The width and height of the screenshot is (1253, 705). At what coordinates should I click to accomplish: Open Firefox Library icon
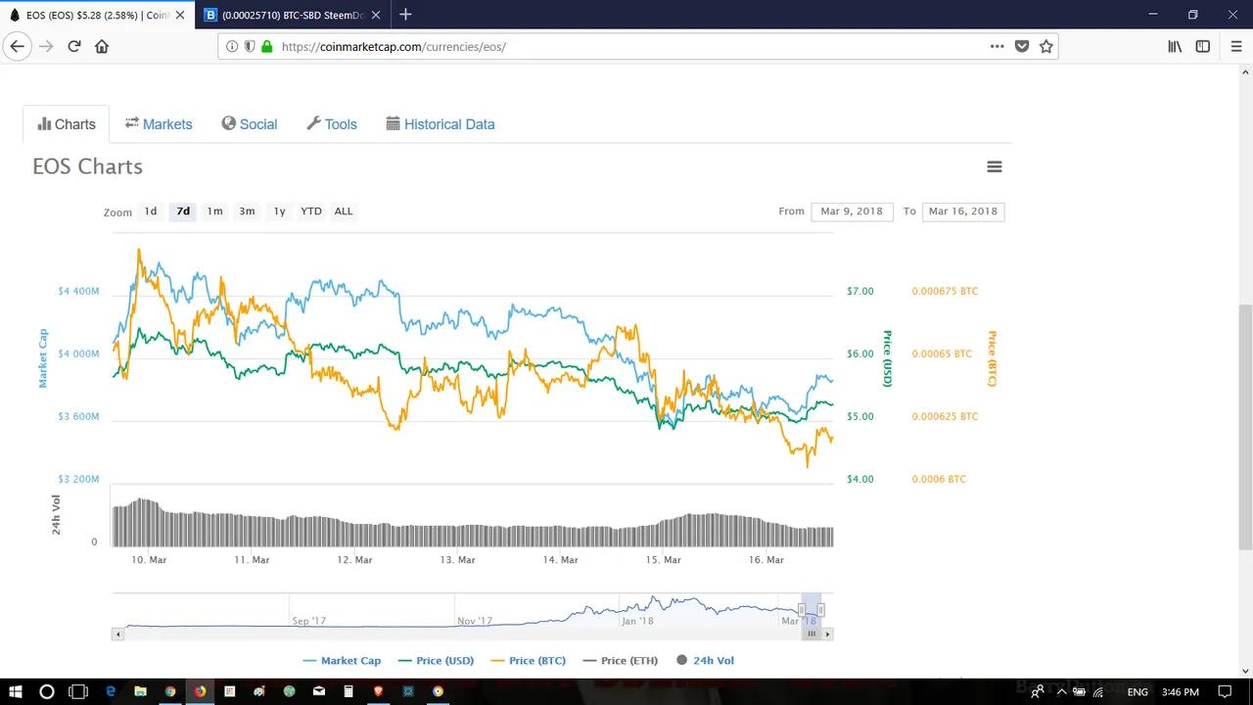1175,46
